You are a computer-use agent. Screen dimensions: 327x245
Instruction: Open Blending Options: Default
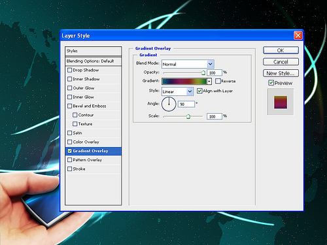point(94,61)
